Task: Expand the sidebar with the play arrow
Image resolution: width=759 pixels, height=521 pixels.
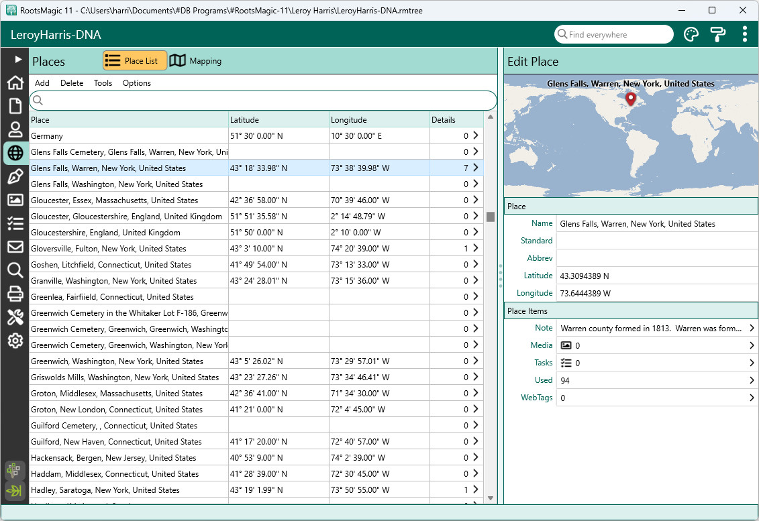Action: [x=18, y=59]
